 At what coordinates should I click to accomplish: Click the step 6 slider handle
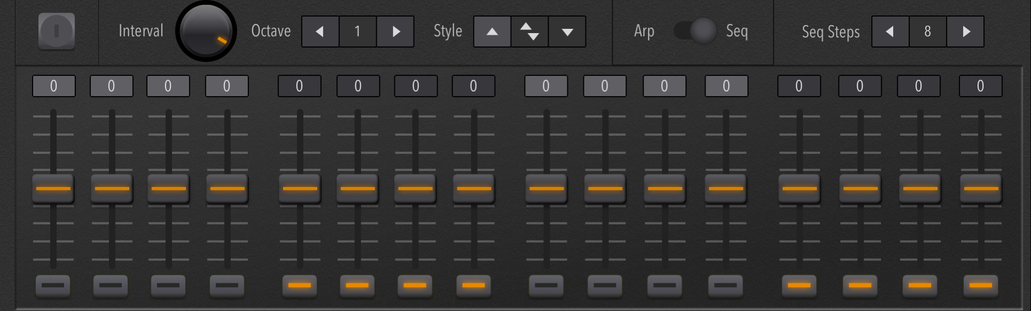pyautogui.click(x=358, y=188)
